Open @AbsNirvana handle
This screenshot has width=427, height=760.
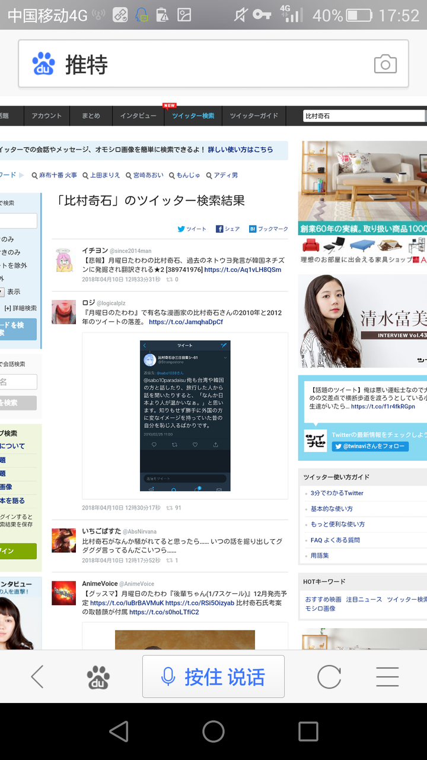coord(141,531)
